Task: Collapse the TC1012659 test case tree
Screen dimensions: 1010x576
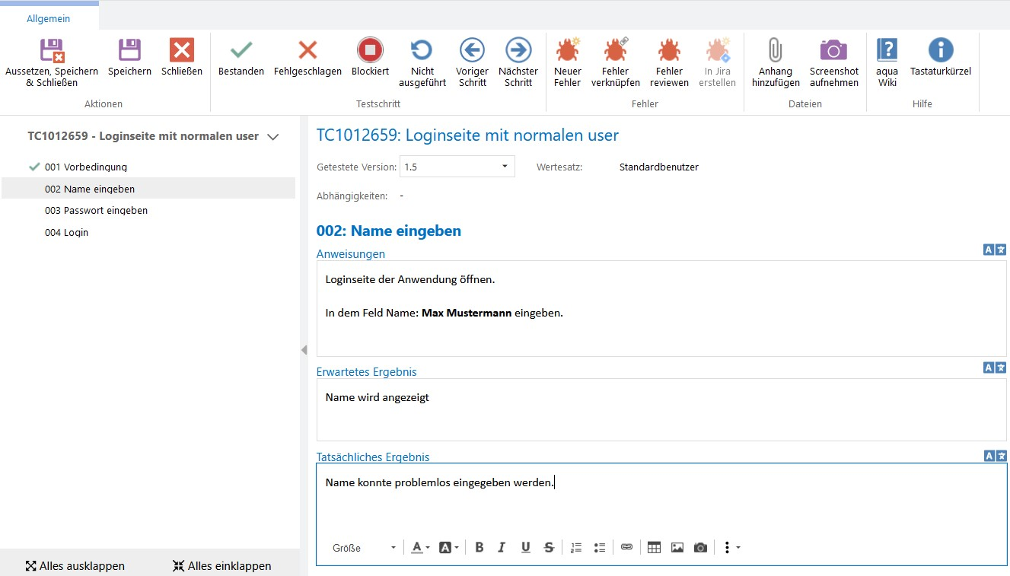Action: (273, 137)
